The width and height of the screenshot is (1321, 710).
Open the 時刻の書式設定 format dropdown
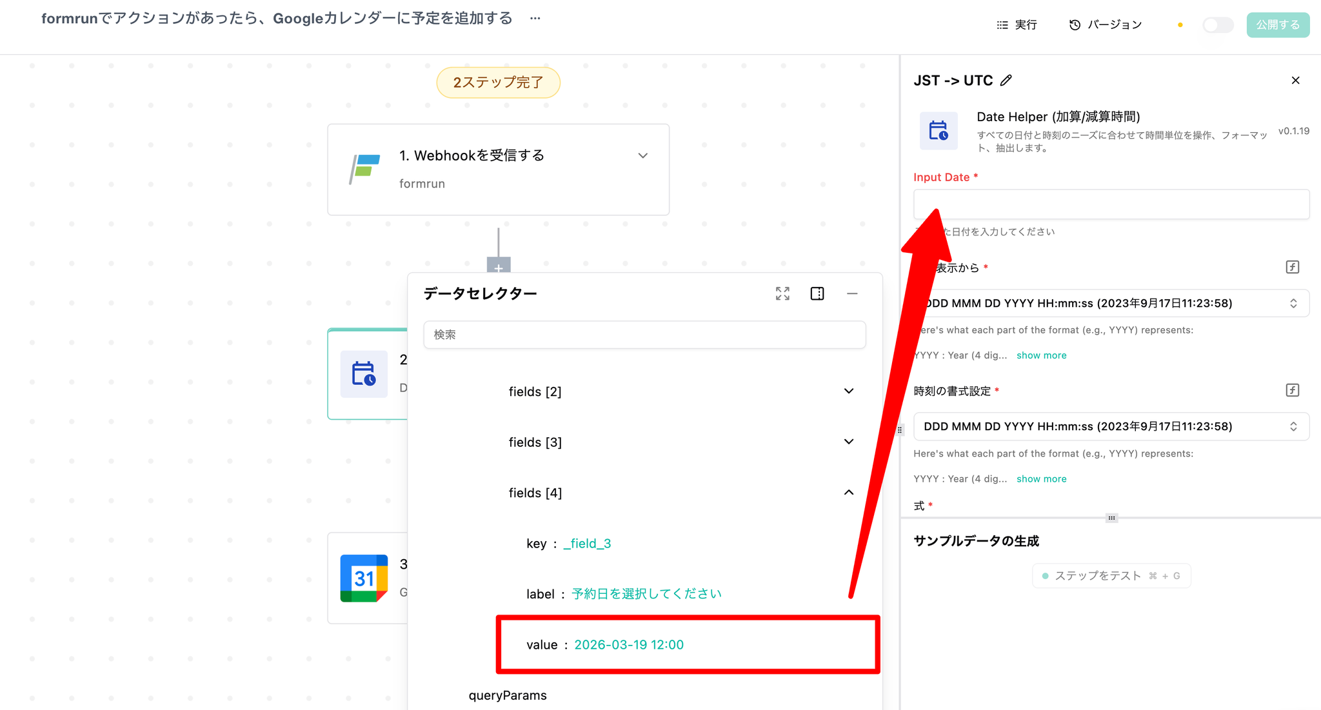point(1111,426)
